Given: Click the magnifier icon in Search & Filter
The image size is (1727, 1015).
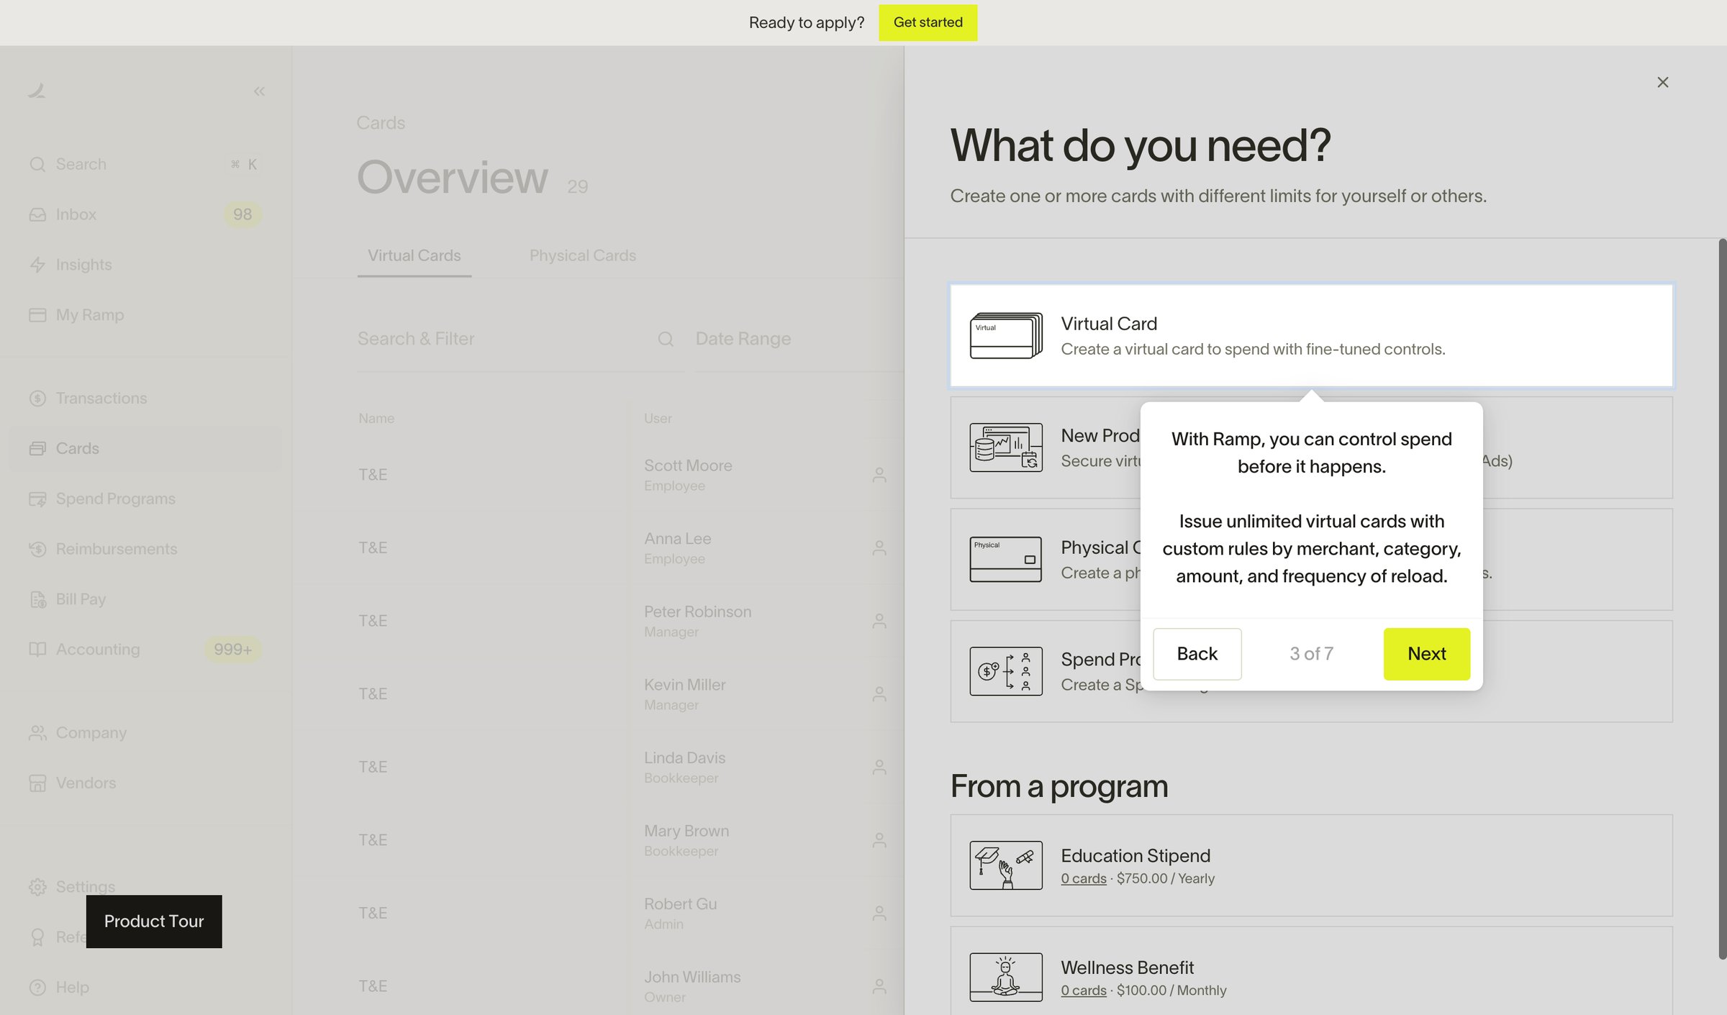Looking at the screenshot, I should coord(666,339).
